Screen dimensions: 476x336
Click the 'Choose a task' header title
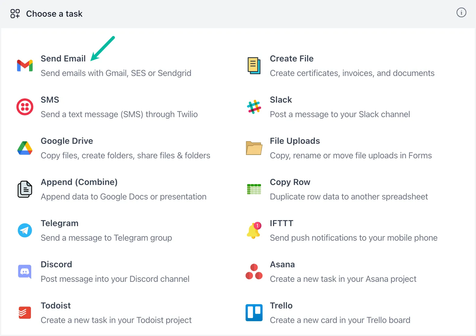[54, 14]
